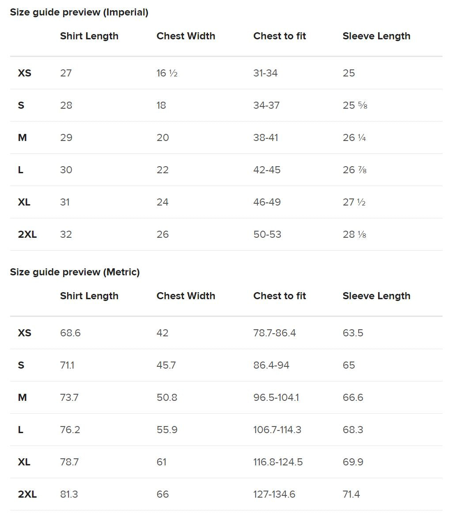
Task: Select Shirt Length header in Imperial table
Action: click(x=89, y=36)
